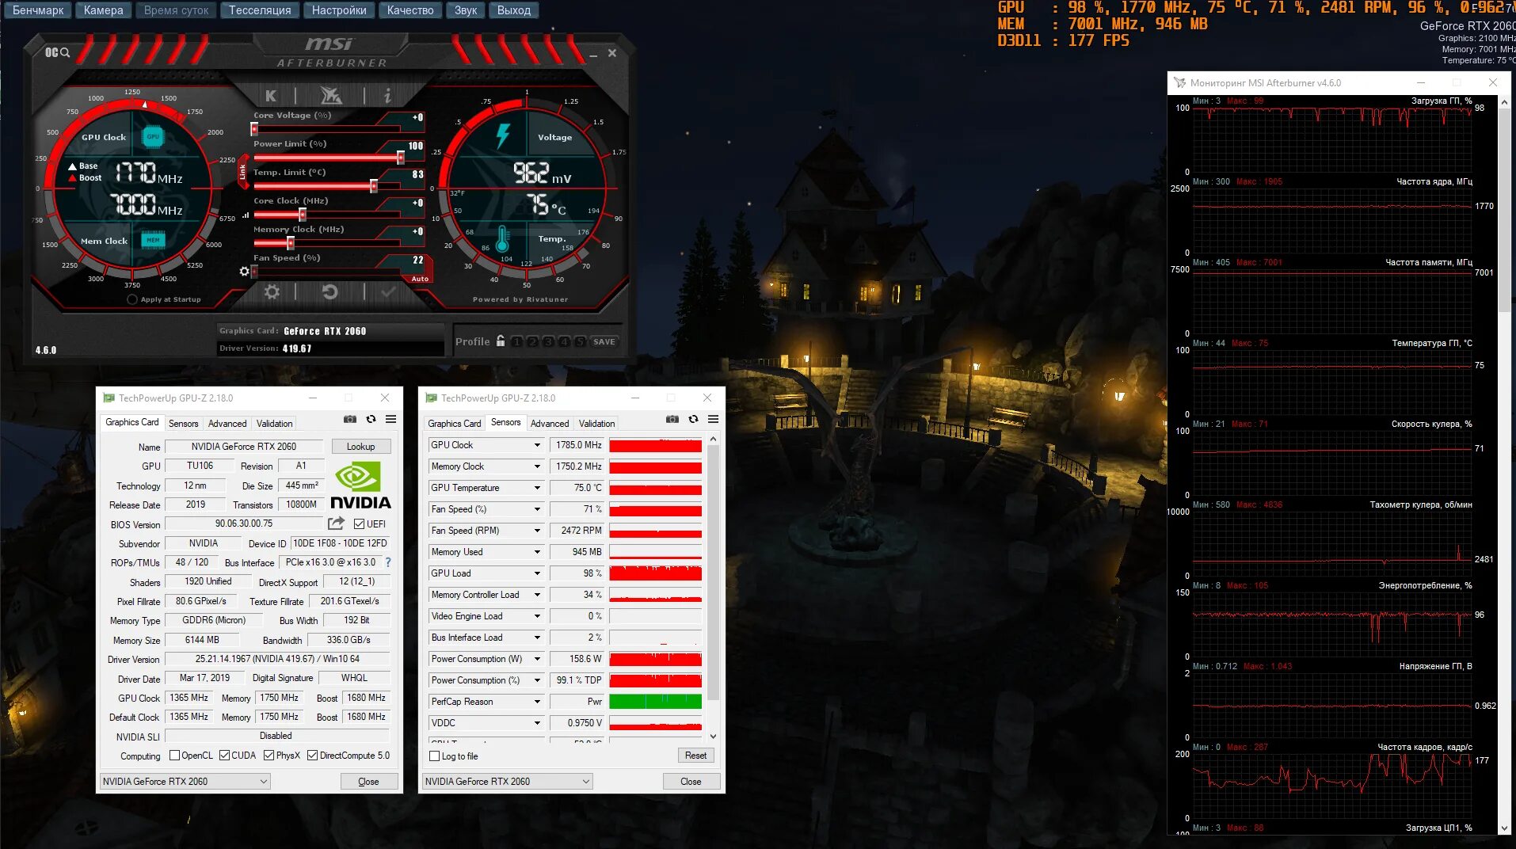Open the Бенчмарк menu
The width and height of the screenshot is (1516, 849).
coord(38,10)
